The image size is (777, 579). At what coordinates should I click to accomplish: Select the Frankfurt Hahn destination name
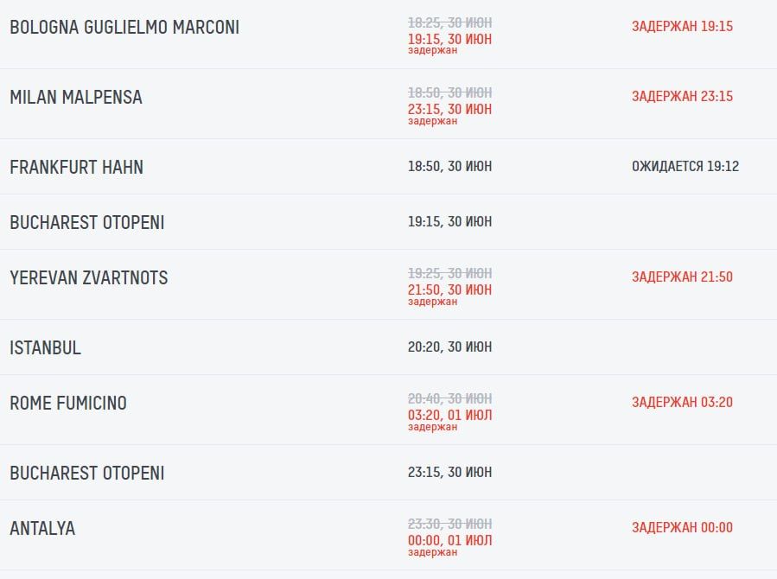point(76,168)
